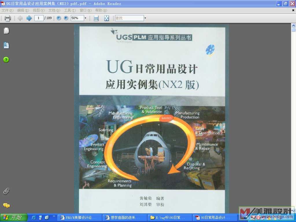This screenshot has height=222, width=296.
Task: Click the page number input field
Action: click(39, 18)
